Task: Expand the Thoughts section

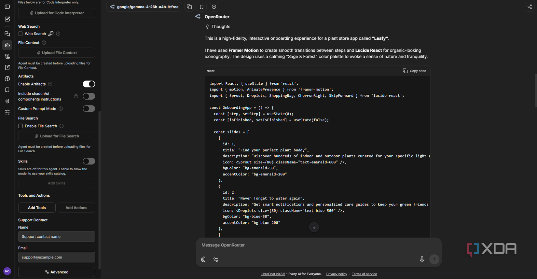Action: [218, 27]
